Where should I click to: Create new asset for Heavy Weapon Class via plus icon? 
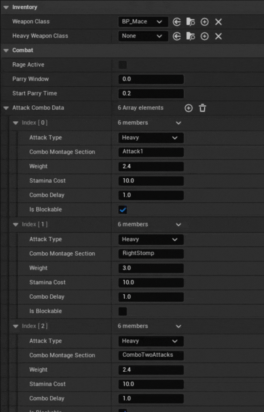click(x=204, y=36)
